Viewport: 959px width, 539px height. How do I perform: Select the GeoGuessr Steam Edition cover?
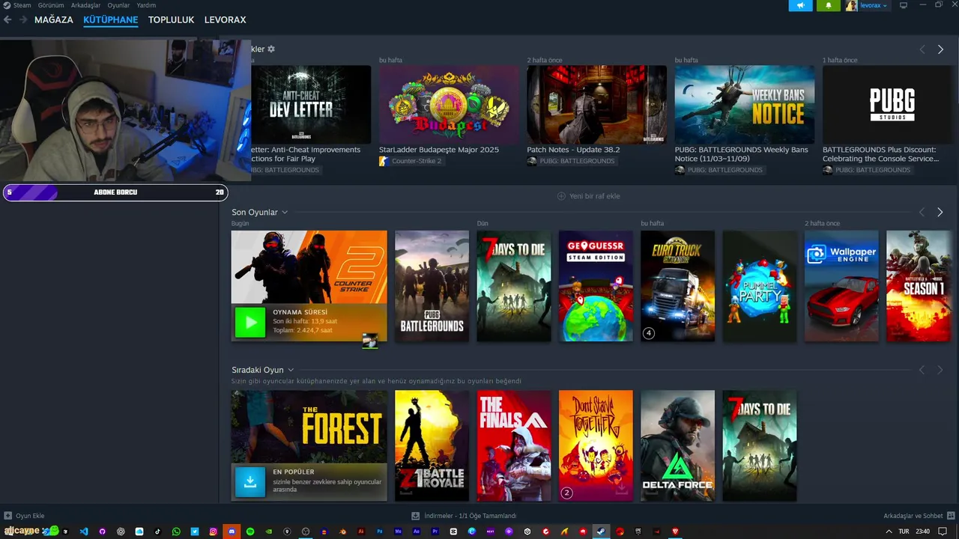coord(596,286)
